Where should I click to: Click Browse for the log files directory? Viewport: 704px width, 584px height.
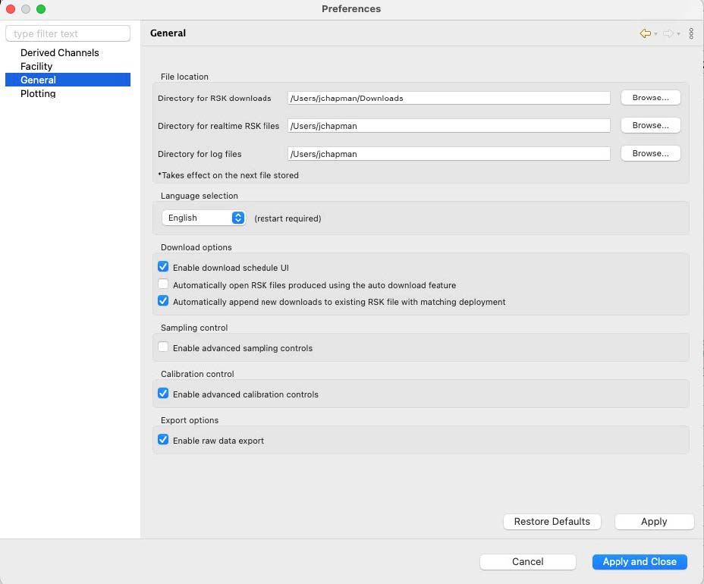[650, 153]
